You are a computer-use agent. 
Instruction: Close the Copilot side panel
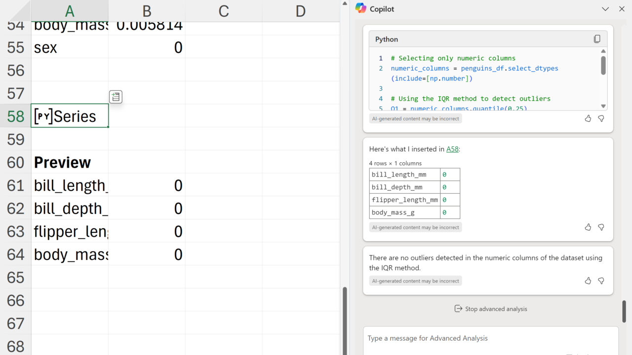coord(622,9)
